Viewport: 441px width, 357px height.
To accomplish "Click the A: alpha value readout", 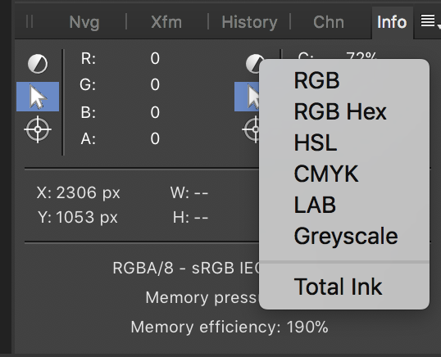I will pos(155,138).
